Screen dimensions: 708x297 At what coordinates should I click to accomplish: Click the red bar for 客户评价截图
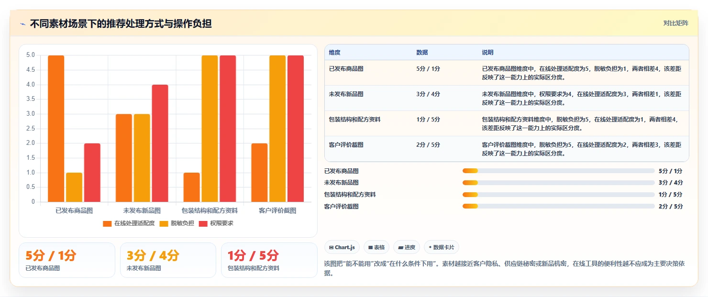tap(296, 129)
